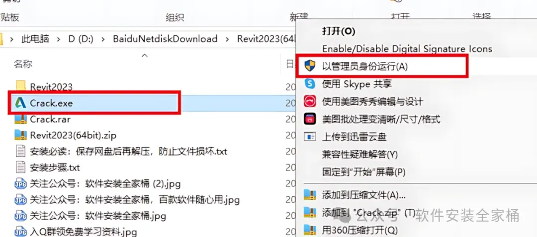Screen dimensions: 537x237
Task: Click the text file icon of 安装步骤.txt
Action: pyautogui.click(x=20, y=168)
